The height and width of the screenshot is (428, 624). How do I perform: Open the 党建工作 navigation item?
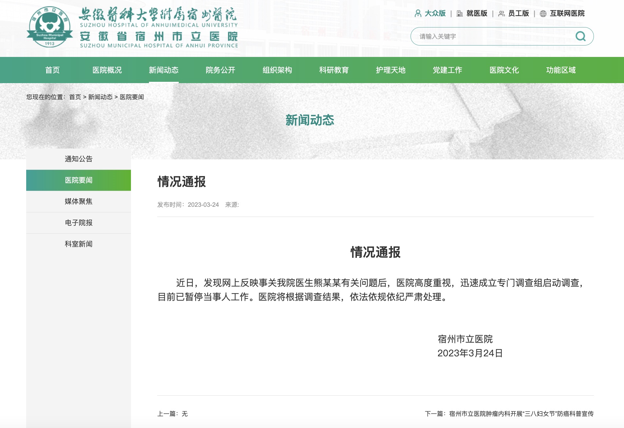447,70
